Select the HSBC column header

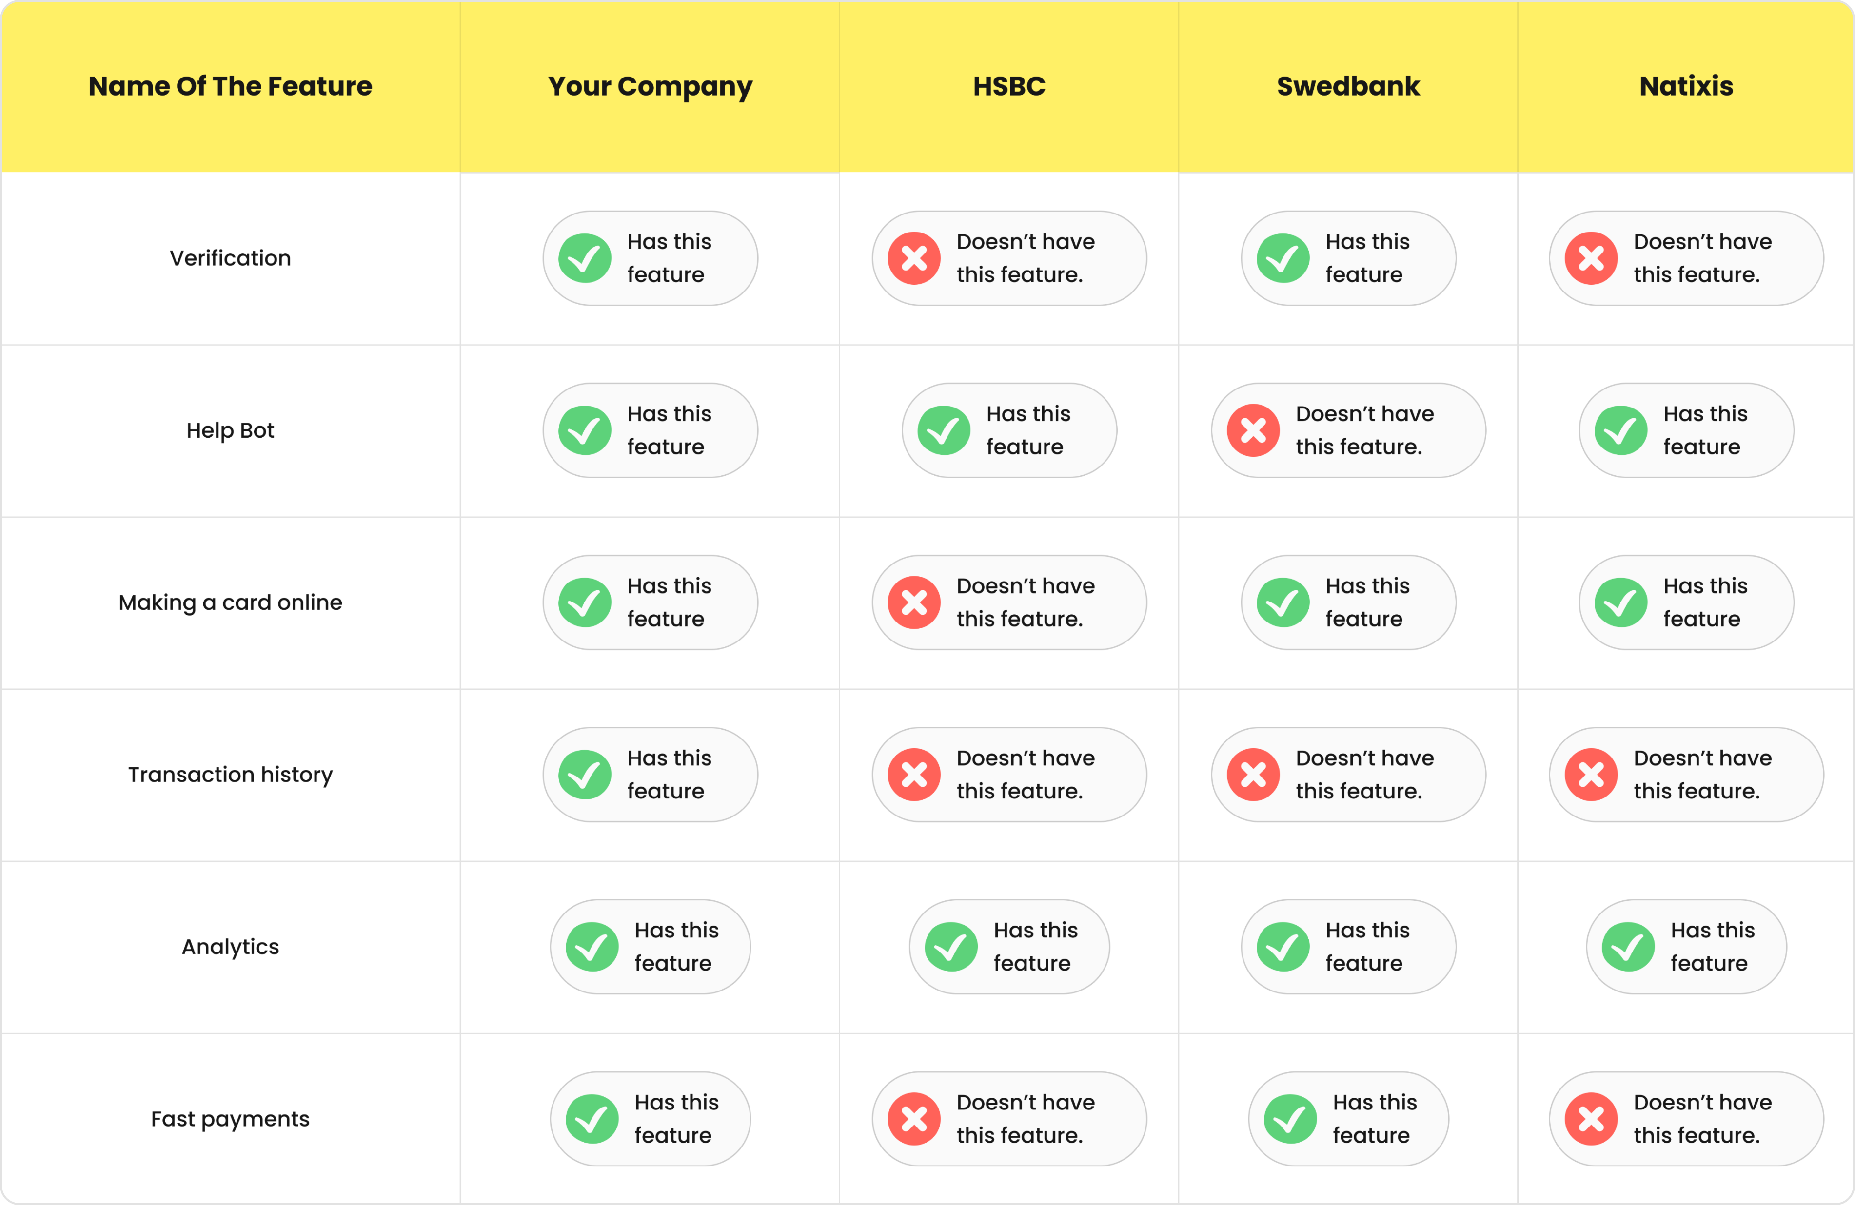(x=1009, y=86)
